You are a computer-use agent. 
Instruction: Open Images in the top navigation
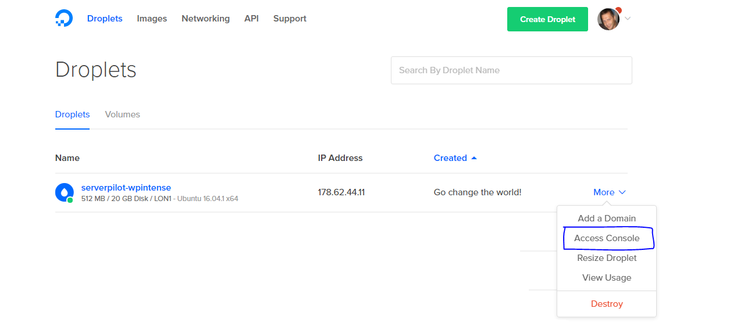pos(152,19)
